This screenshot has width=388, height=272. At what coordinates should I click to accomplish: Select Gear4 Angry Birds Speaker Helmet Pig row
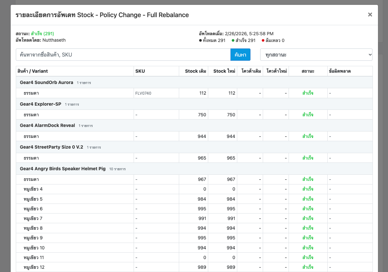pos(194,169)
